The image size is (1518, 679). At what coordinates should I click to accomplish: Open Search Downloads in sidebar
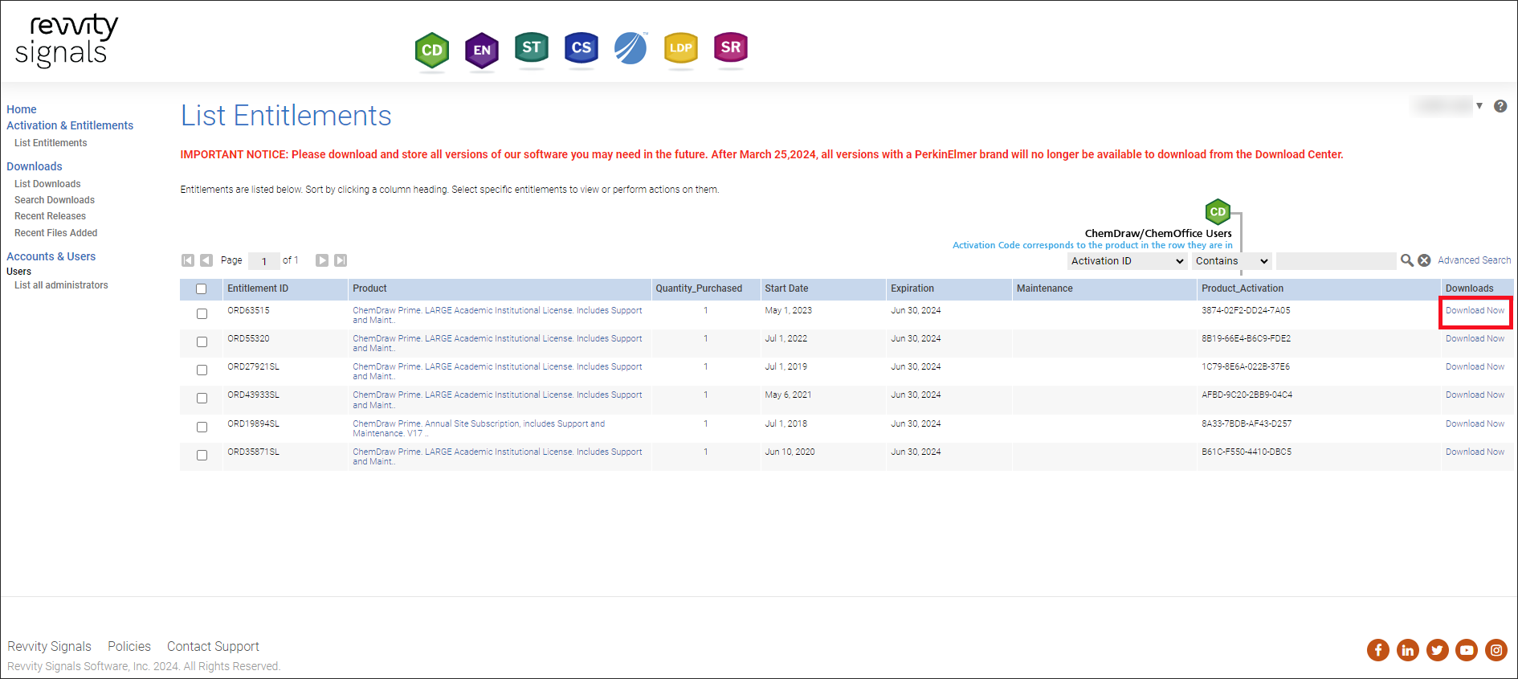point(55,200)
